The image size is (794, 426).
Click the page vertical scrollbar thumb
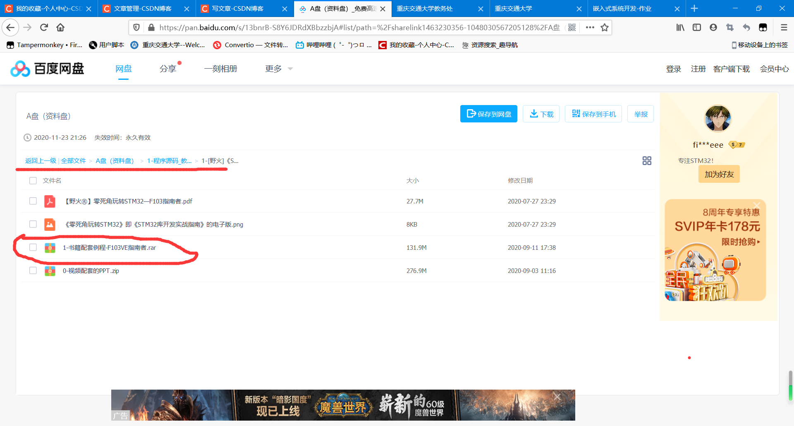coord(790,386)
